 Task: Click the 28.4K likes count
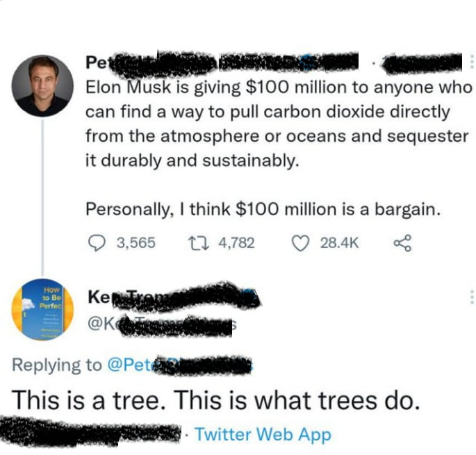click(x=339, y=242)
